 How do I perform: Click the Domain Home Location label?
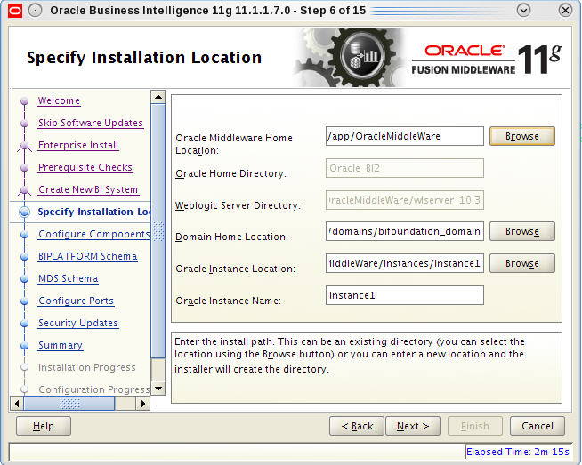click(231, 237)
